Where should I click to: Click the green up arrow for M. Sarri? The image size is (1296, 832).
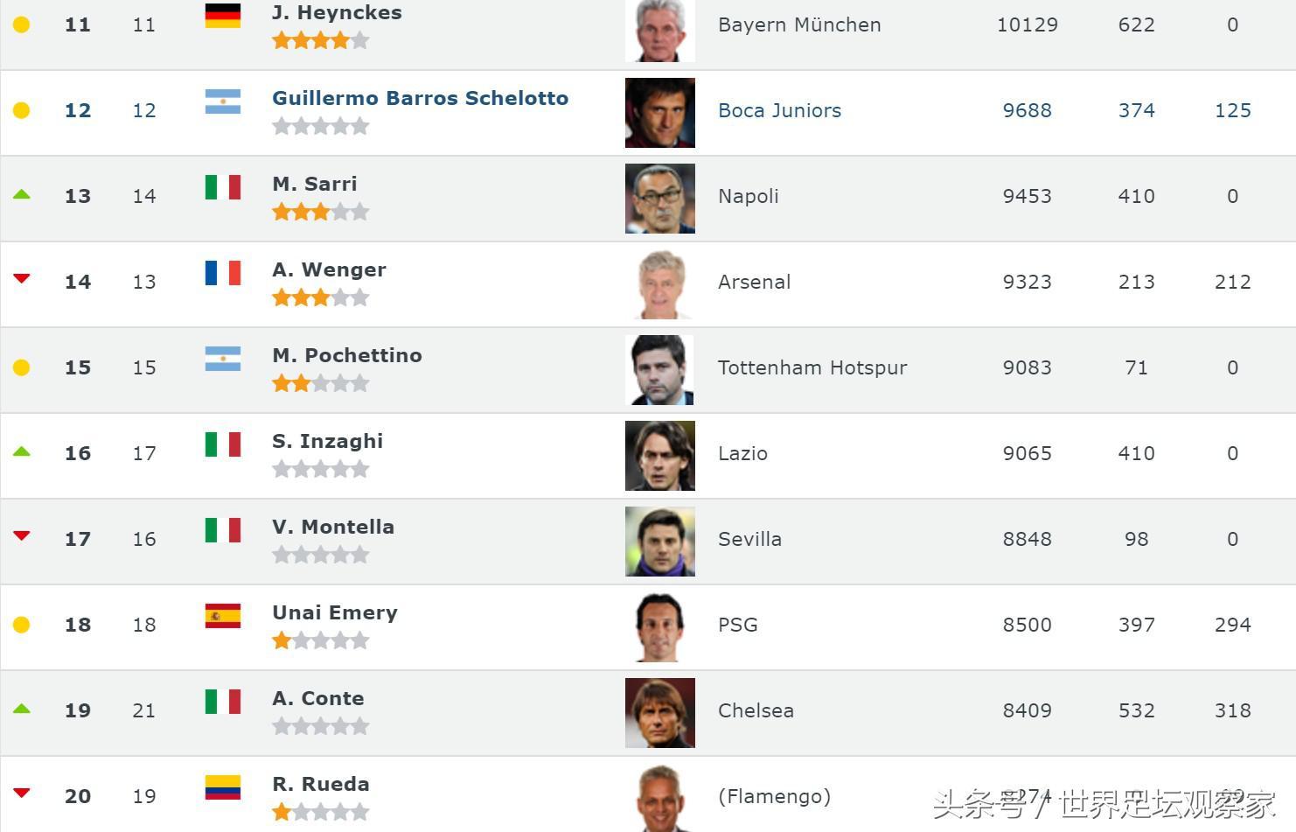22,194
